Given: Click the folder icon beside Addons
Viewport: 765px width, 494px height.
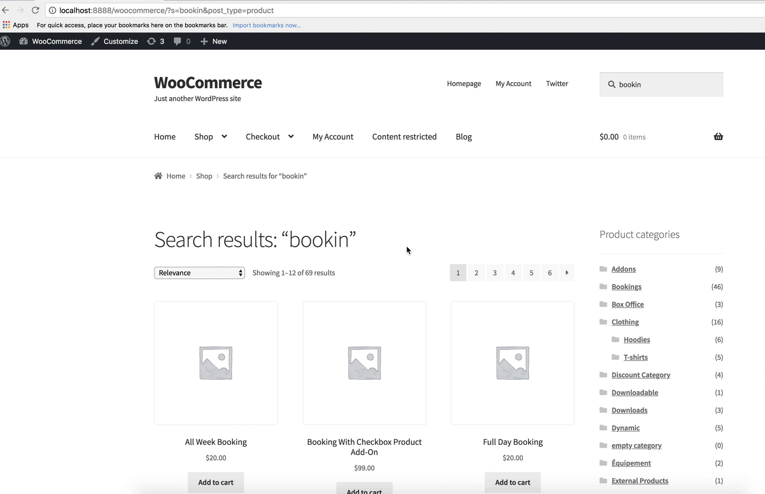Looking at the screenshot, I should [x=603, y=269].
